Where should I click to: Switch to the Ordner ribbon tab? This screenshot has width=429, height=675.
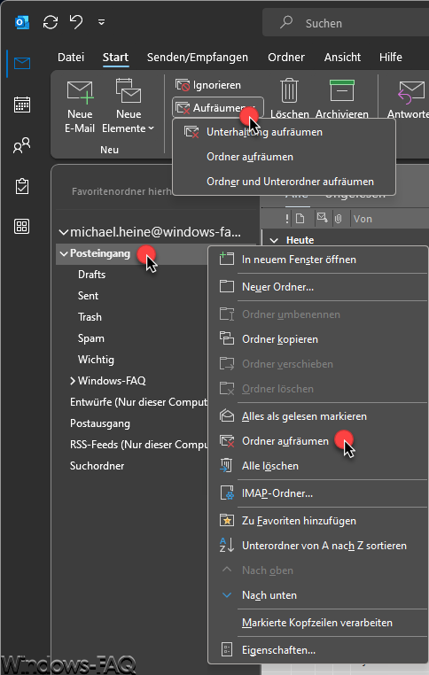click(x=286, y=58)
